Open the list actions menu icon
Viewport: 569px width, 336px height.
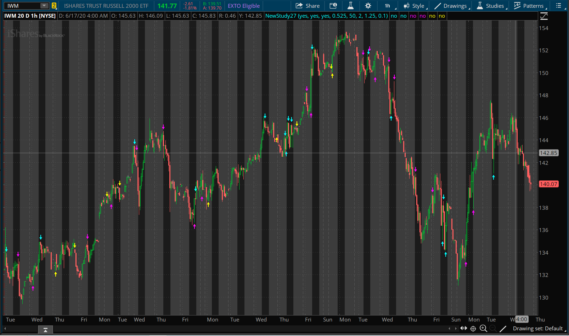(559, 6)
